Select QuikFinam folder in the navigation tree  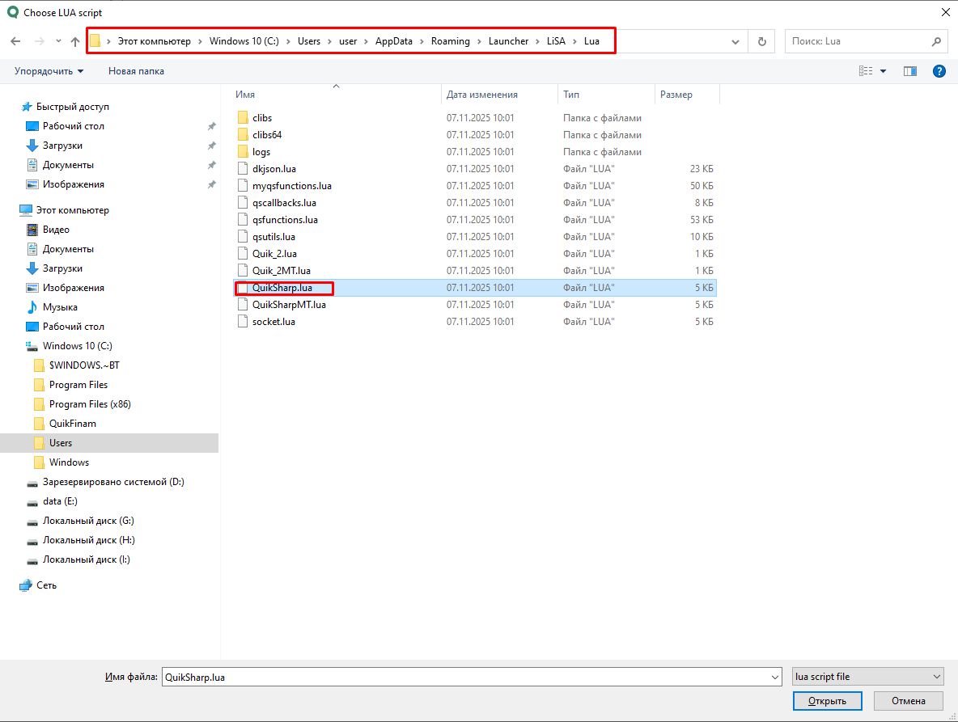coord(72,424)
